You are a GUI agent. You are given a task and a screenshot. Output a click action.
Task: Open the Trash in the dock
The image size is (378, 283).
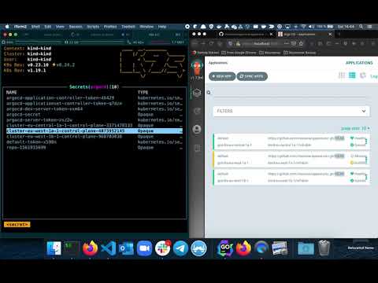[x=324, y=248]
